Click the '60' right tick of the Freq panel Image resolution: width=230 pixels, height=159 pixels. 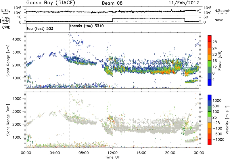tap(206, 17)
